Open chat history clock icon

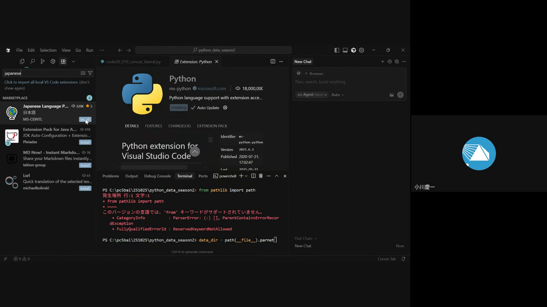coord(389,61)
